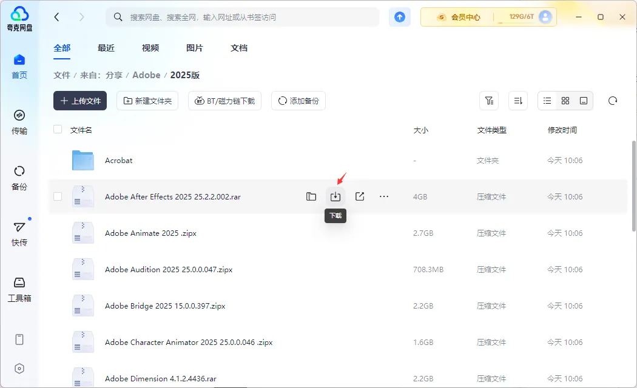Switch to grid view
Screen dimensions: 637x388
(565, 101)
